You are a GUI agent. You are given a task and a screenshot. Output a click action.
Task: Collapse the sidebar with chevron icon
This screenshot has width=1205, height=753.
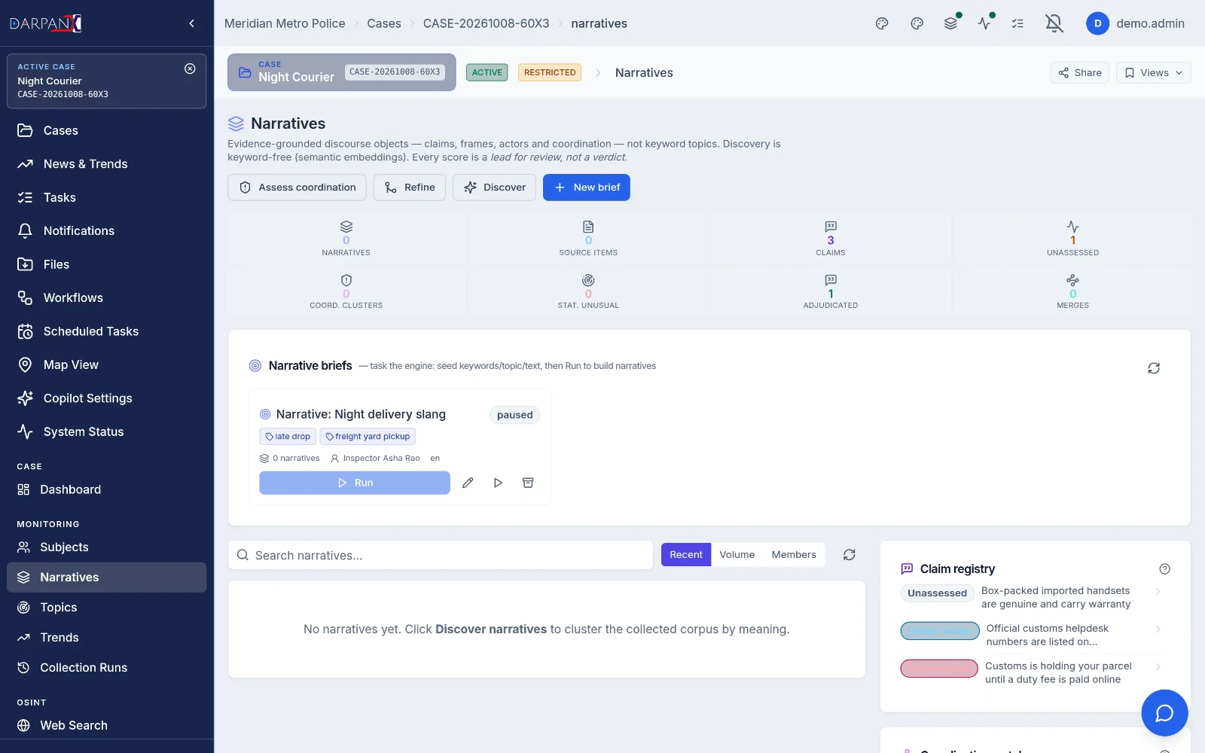coord(192,23)
